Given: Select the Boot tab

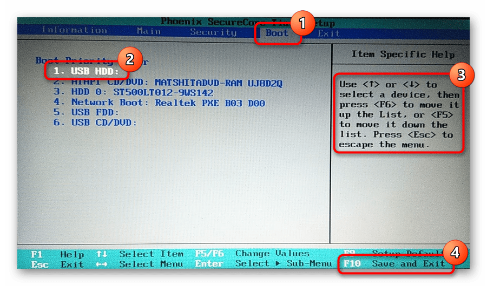Looking at the screenshot, I should tap(277, 33).
